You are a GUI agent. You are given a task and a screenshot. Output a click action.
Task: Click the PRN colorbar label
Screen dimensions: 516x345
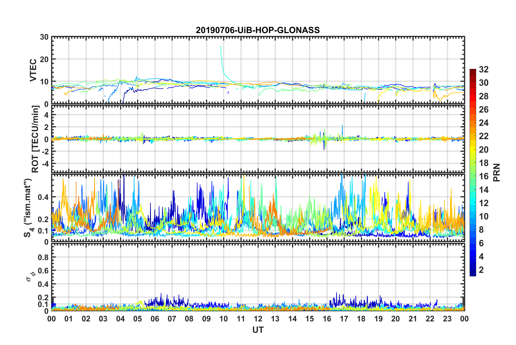tap(497, 173)
